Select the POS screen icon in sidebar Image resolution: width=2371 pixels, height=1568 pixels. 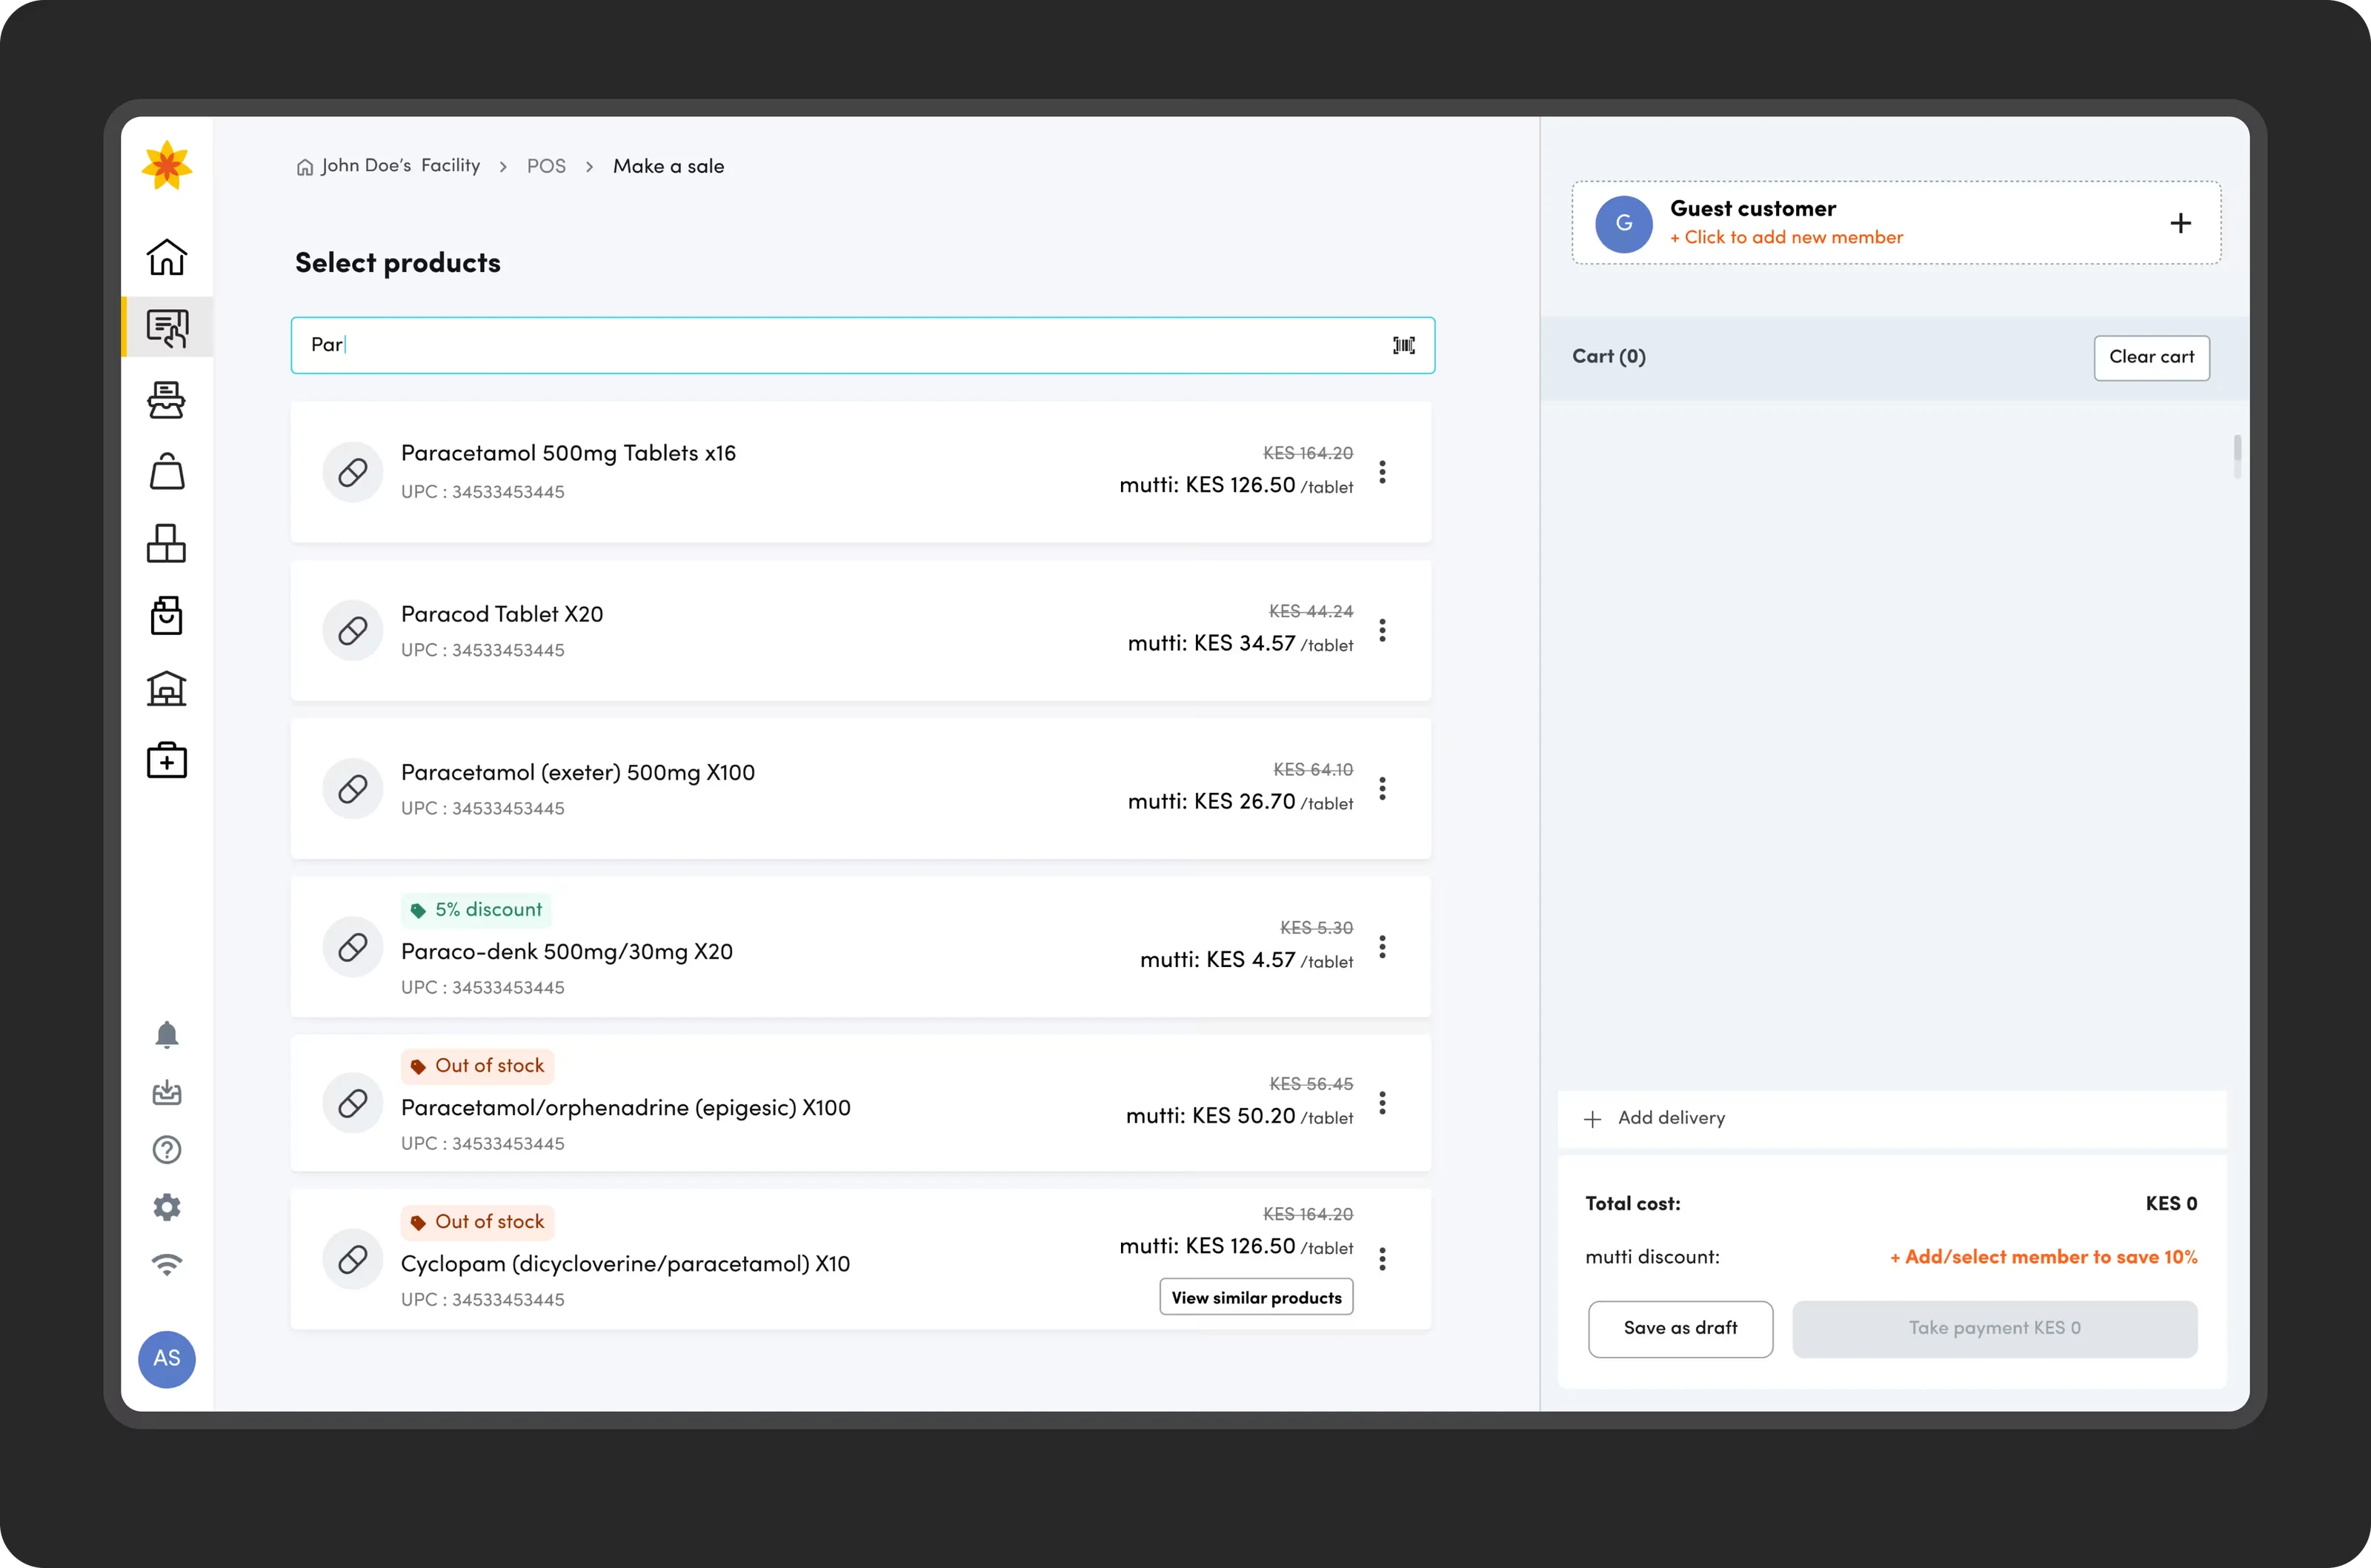[x=167, y=327]
